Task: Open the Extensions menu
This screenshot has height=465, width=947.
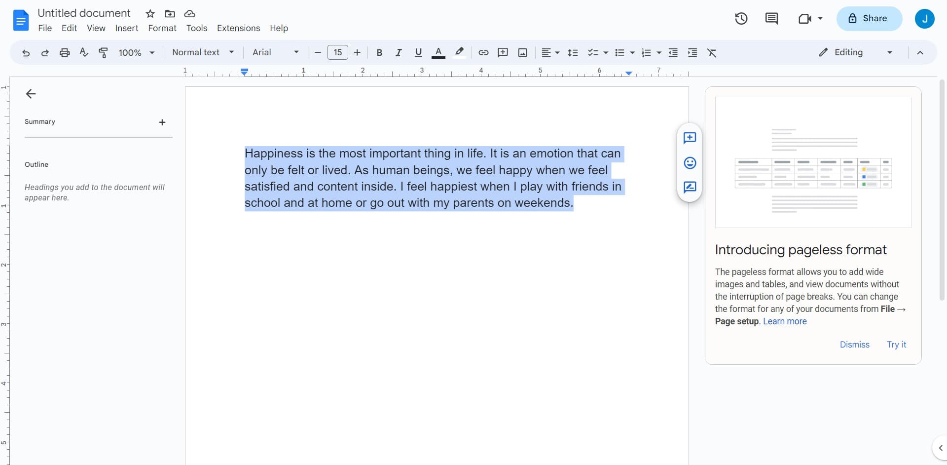Action: [238, 28]
